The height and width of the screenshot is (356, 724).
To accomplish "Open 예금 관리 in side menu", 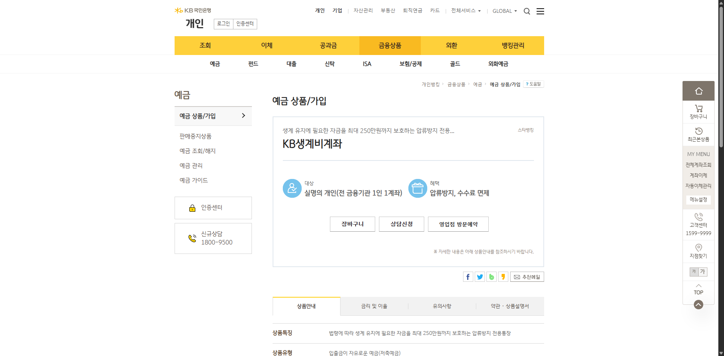I will (x=191, y=166).
